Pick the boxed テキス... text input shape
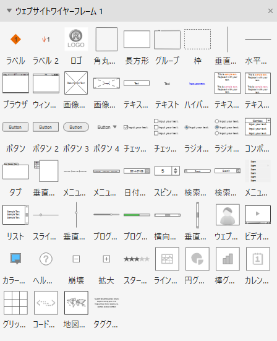The width and height of the screenshot is (277, 341). pyautogui.click(x=137, y=84)
